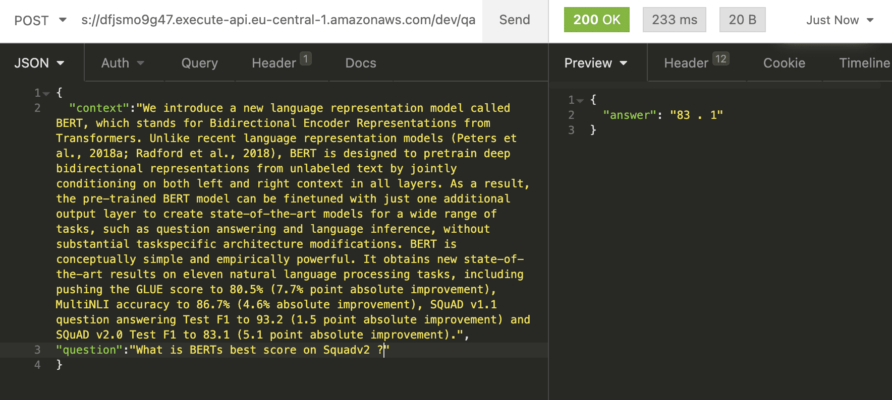Expand the Auth tab dropdown
Image resolution: width=892 pixels, height=400 pixels.
click(123, 63)
